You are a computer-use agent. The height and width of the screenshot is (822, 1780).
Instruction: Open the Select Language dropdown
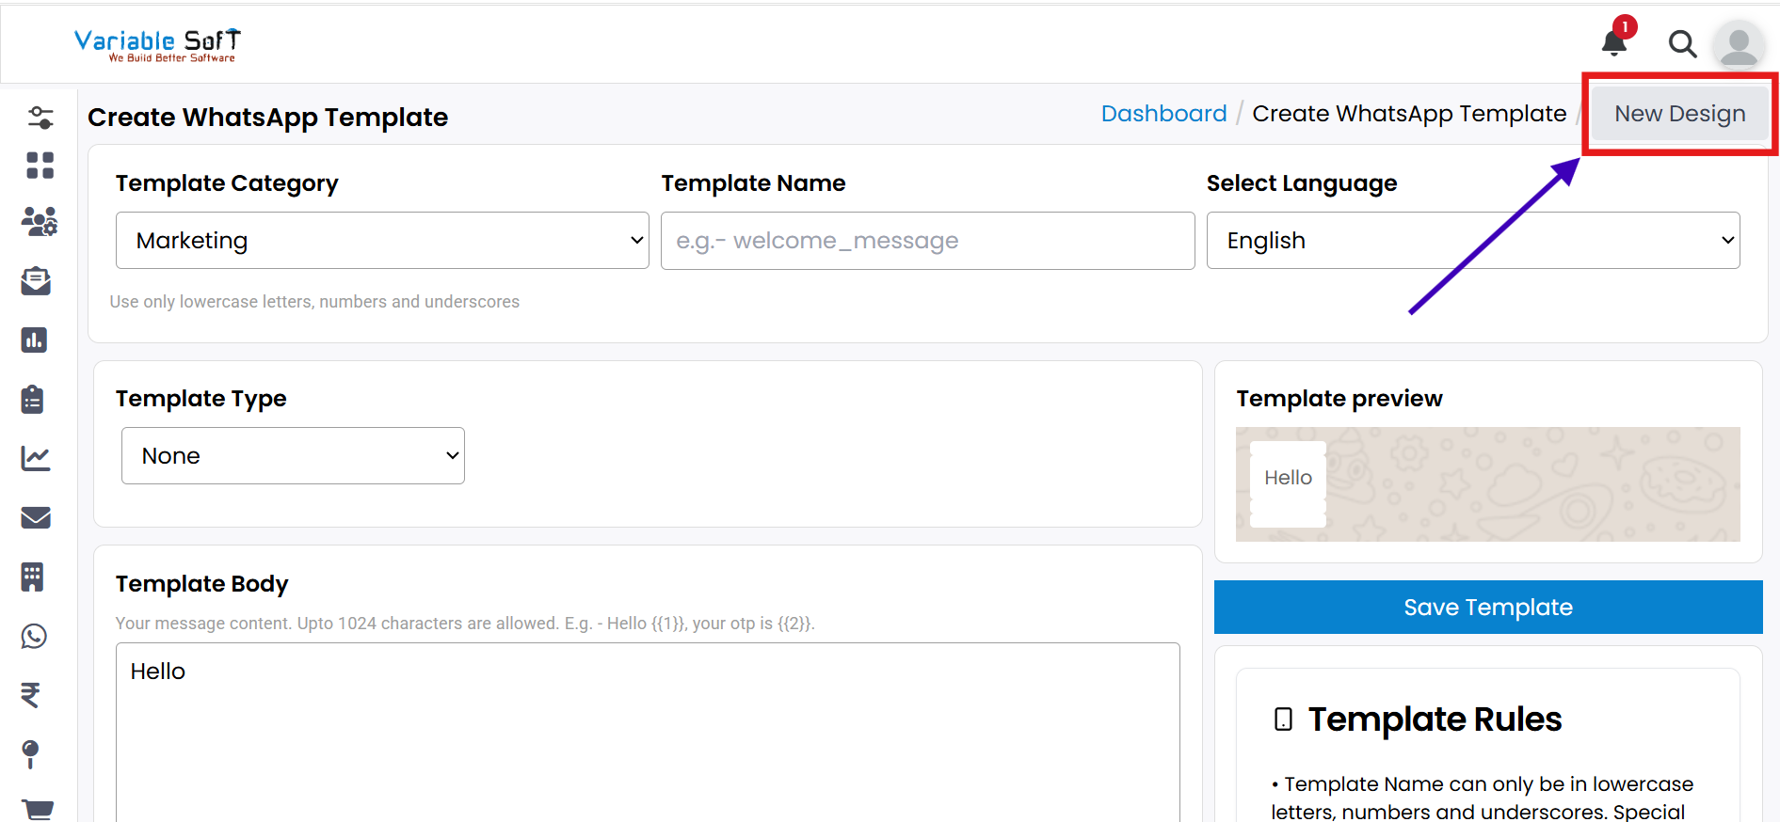[x=1472, y=241]
